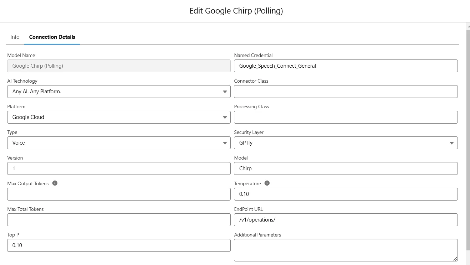Focus the Connector Class field
Image resolution: width=470 pixels, height=265 pixels.
tap(346, 92)
